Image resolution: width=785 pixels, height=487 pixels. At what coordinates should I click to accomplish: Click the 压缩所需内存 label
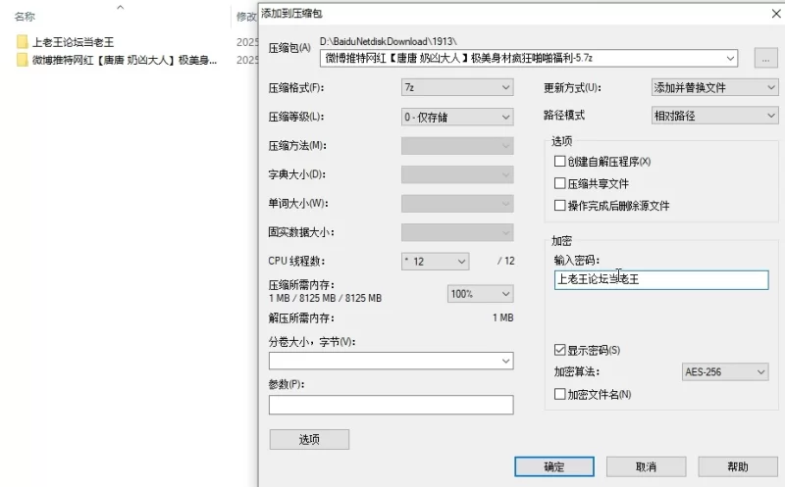coord(301,285)
